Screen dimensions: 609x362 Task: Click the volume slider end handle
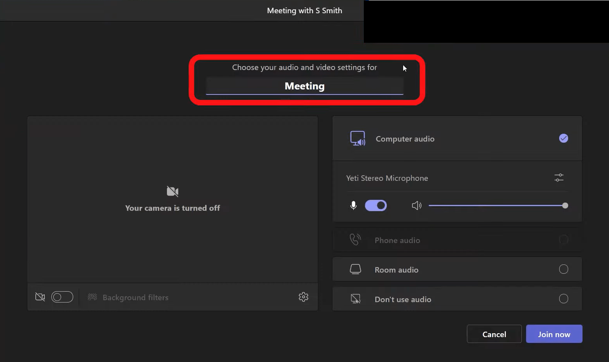[565, 205]
